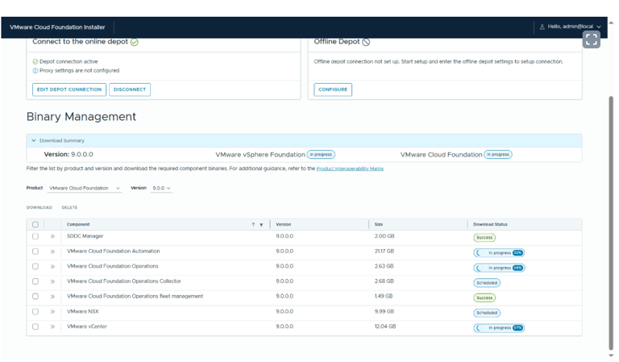
Task: Click the fleet management Success badge
Action: point(484,298)
